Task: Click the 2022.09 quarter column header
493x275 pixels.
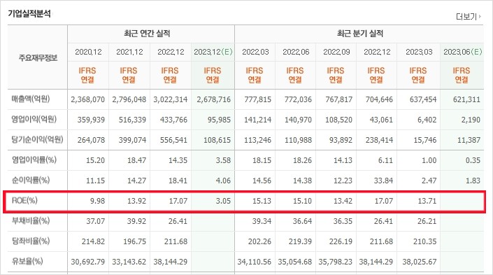Action: [336, 52]
